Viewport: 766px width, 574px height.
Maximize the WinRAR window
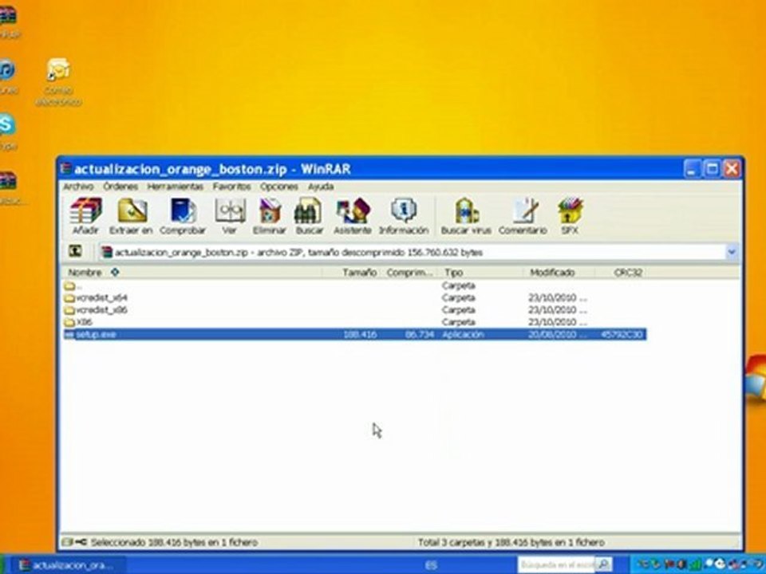tap(712, 169)
